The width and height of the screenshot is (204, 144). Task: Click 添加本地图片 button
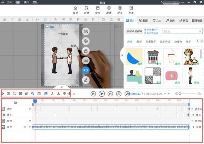coord(134,31)
